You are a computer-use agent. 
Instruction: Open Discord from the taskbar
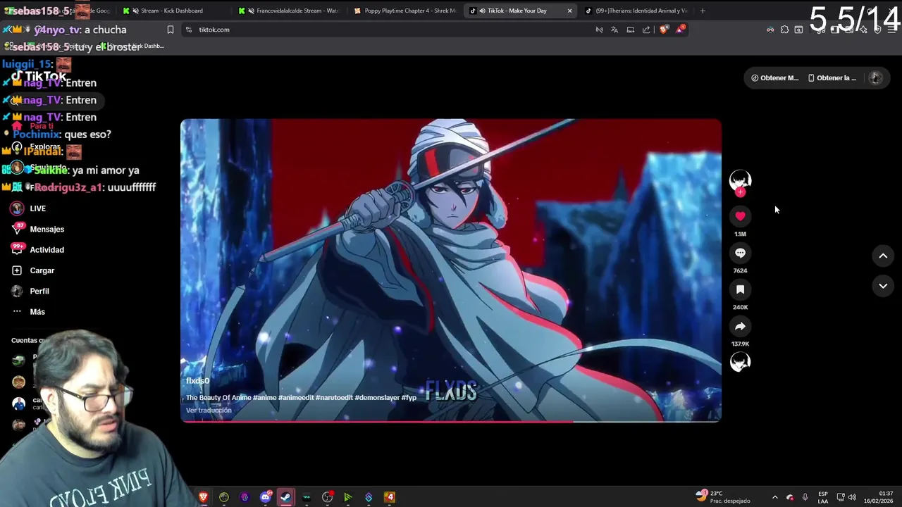[x=265, y=497]
